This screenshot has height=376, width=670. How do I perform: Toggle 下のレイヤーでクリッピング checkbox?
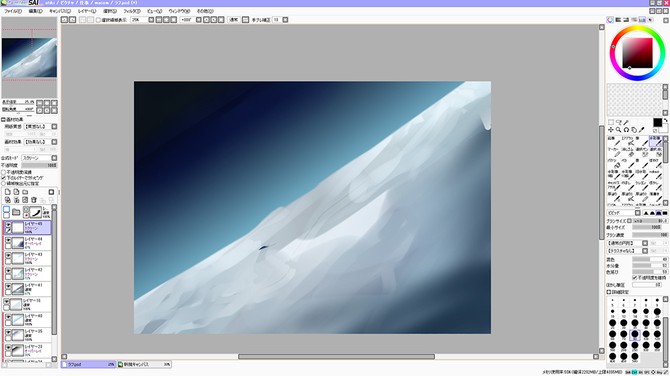(x=3, y=178)
